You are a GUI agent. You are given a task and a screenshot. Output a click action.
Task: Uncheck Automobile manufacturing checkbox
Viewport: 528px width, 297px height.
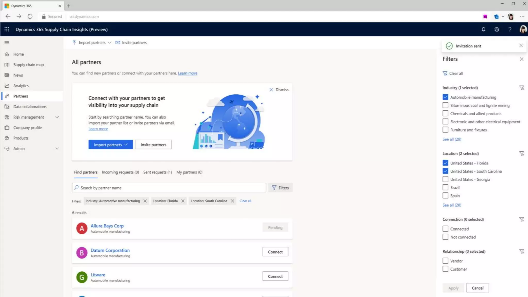click(445, 97)
